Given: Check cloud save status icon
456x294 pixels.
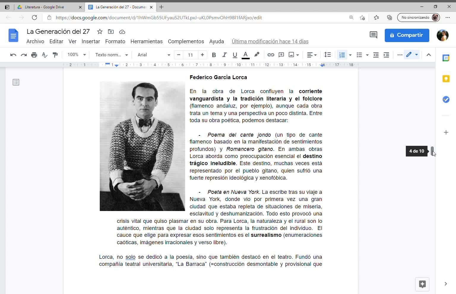Looking at the screenshot, I should (122, 32).
